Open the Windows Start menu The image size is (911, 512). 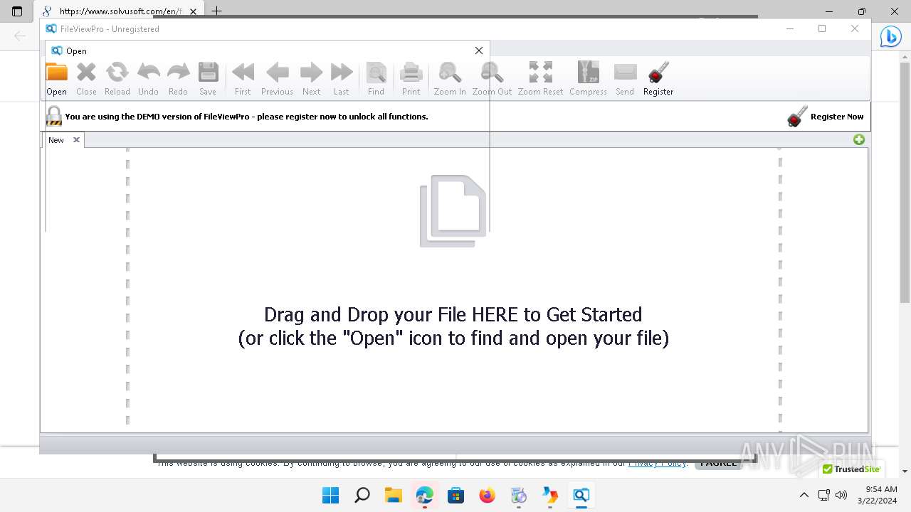tap(330, 495)
